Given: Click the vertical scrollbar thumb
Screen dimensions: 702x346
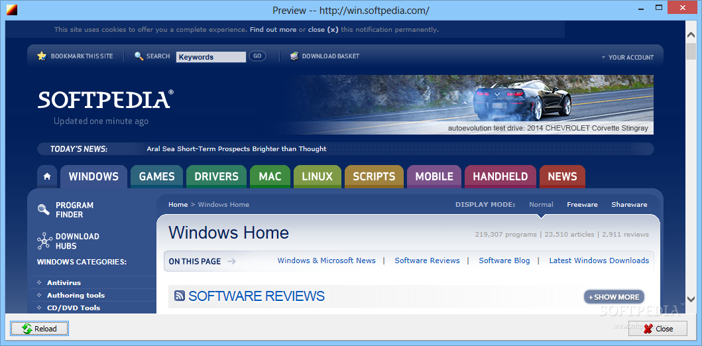Looking at the screenshot, I should 691,51.
